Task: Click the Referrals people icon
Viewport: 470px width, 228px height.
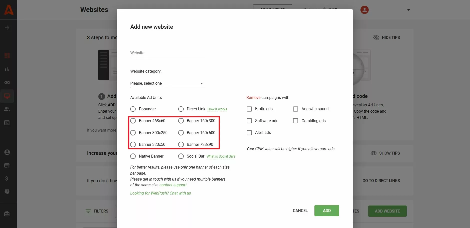Action: (7, 109)
